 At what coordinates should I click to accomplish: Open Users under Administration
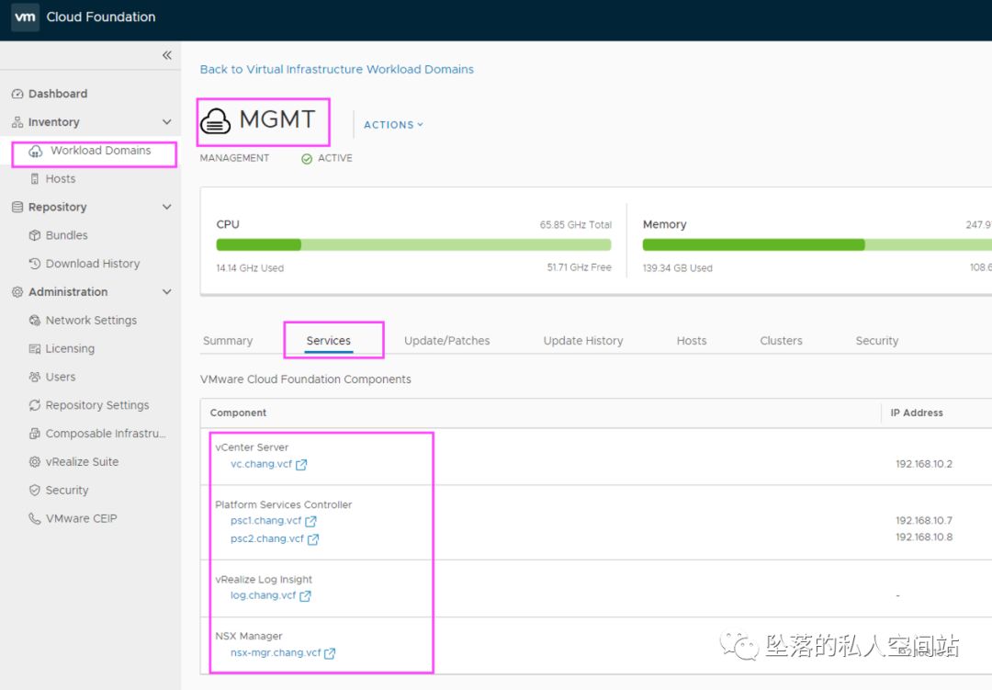coord(60,377)
